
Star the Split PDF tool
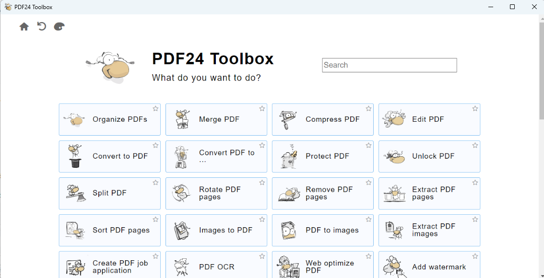pos(156,182)
